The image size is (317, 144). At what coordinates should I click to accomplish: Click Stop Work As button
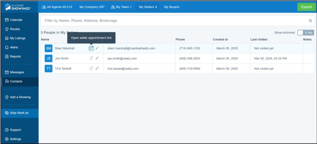click(19, 113)
